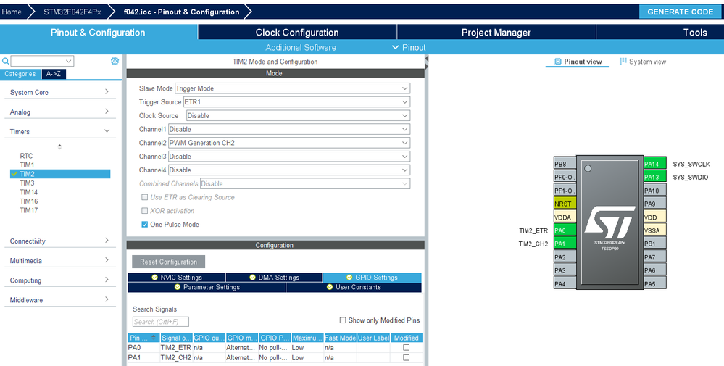Image resolution: width=724 pixels, height=366 pixels.
Task: Select the VSSA pin on chip
Action: coord(655,230)
